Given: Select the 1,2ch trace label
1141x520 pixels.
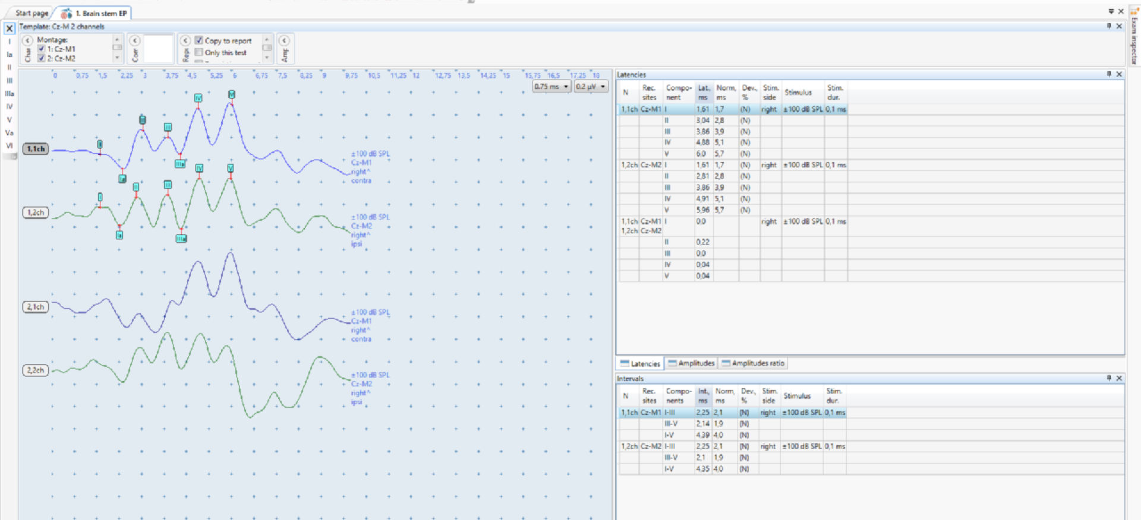Looking at the screenshot, I should [x=36, y=213].
